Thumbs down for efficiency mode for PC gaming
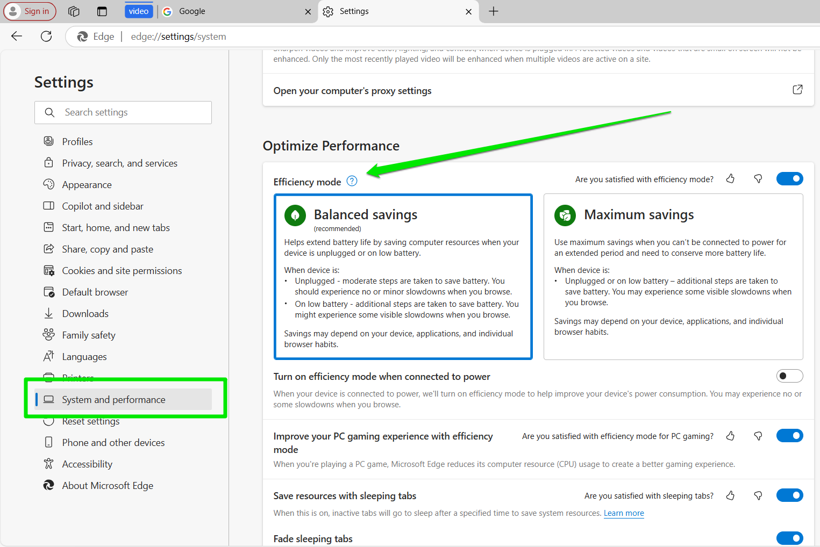 pos(758,436)
